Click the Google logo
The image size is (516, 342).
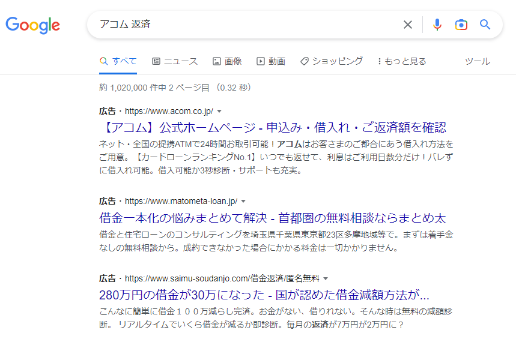[x=32, y=25]
